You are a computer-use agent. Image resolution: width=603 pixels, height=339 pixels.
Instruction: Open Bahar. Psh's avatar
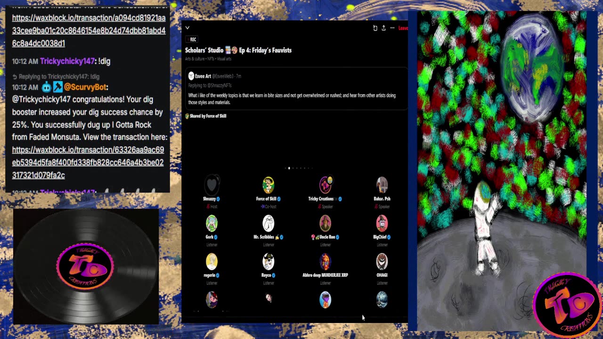pos(382,185)
